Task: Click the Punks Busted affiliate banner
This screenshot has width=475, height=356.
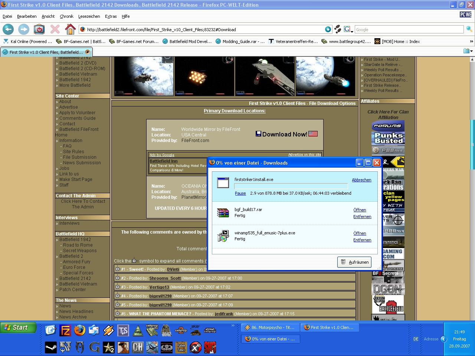Action: point(388,138)
